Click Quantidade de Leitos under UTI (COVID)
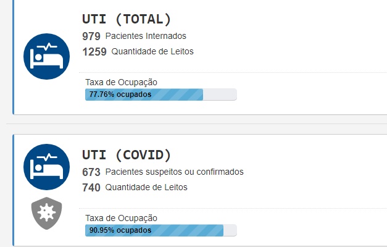Screen dimensions: 387x247 pyautogui.click(x=146, y=187)
